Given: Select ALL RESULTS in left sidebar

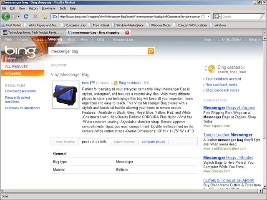Looking at the screenshot, I should tap(16, 67).
